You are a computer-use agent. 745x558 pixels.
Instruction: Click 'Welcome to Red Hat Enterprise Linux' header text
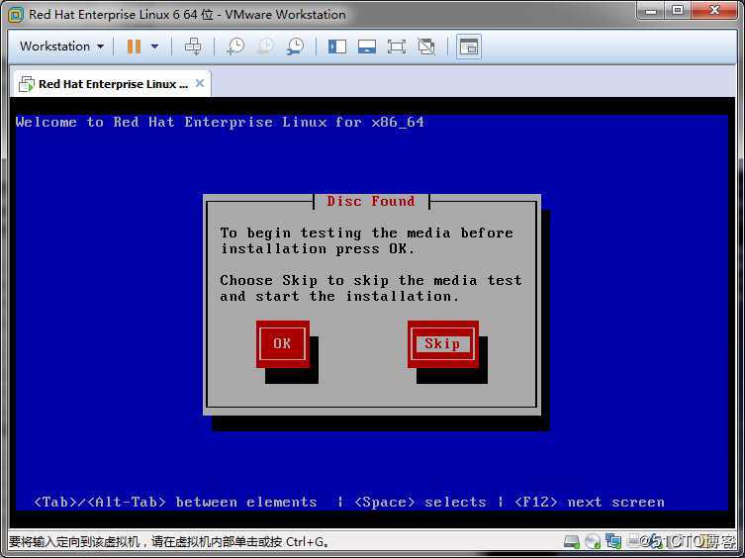(220, 122)
